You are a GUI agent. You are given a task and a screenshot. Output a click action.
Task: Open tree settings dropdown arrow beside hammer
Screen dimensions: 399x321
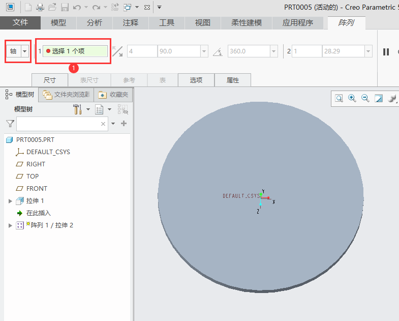tap(88, 109)
